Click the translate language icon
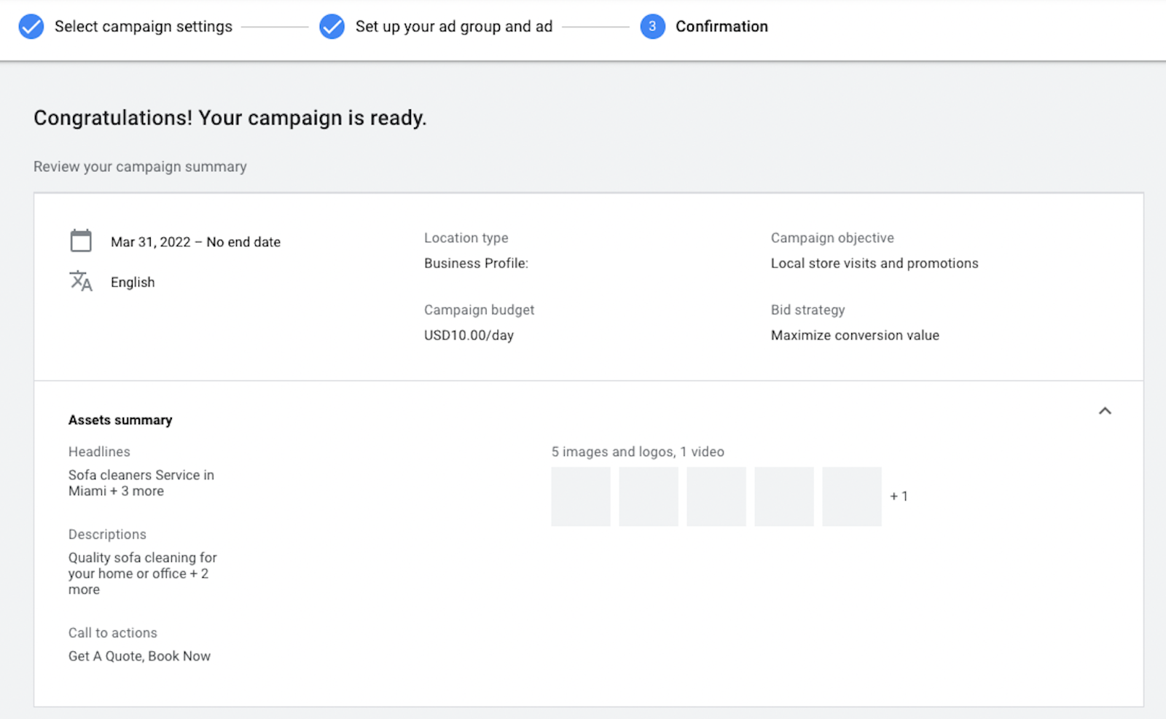The image size is (1166, 719). [81, 281]
